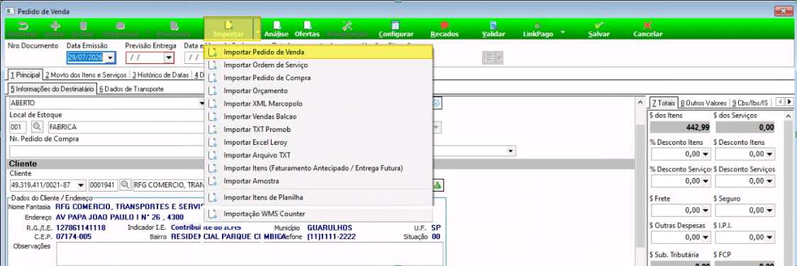Choose Importar Vendas Balcao
The height and width of the screenshot is (266, 797).
[x=318, y=116]
